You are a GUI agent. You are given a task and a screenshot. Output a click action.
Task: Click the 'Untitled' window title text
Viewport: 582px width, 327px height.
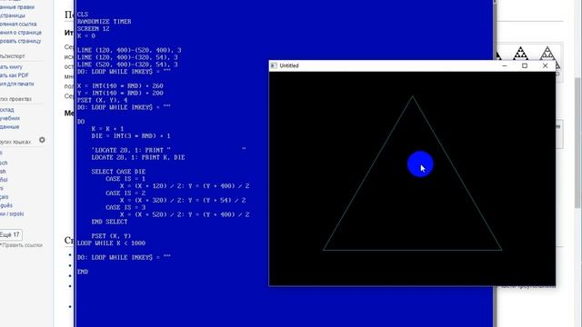(x=289, y=65)
